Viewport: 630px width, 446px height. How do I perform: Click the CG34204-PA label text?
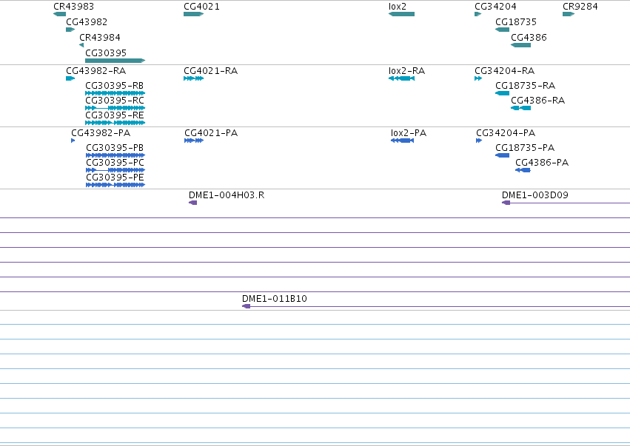506,133
